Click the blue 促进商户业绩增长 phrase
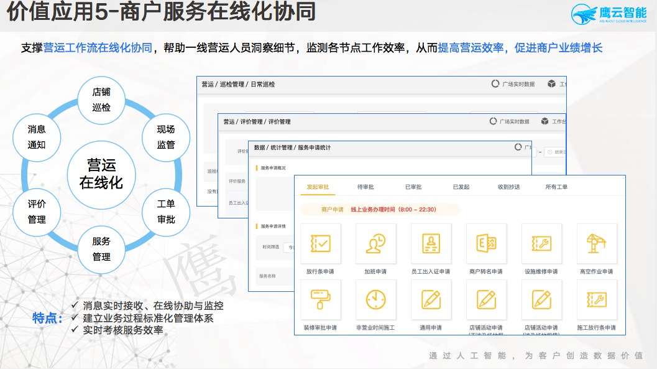 (558, 48)
